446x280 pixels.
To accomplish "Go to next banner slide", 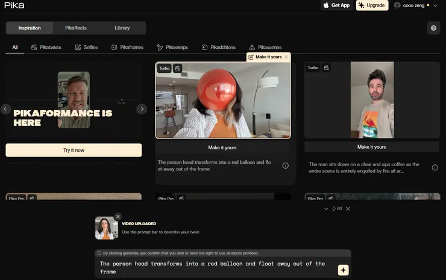I will coord(142,109).
